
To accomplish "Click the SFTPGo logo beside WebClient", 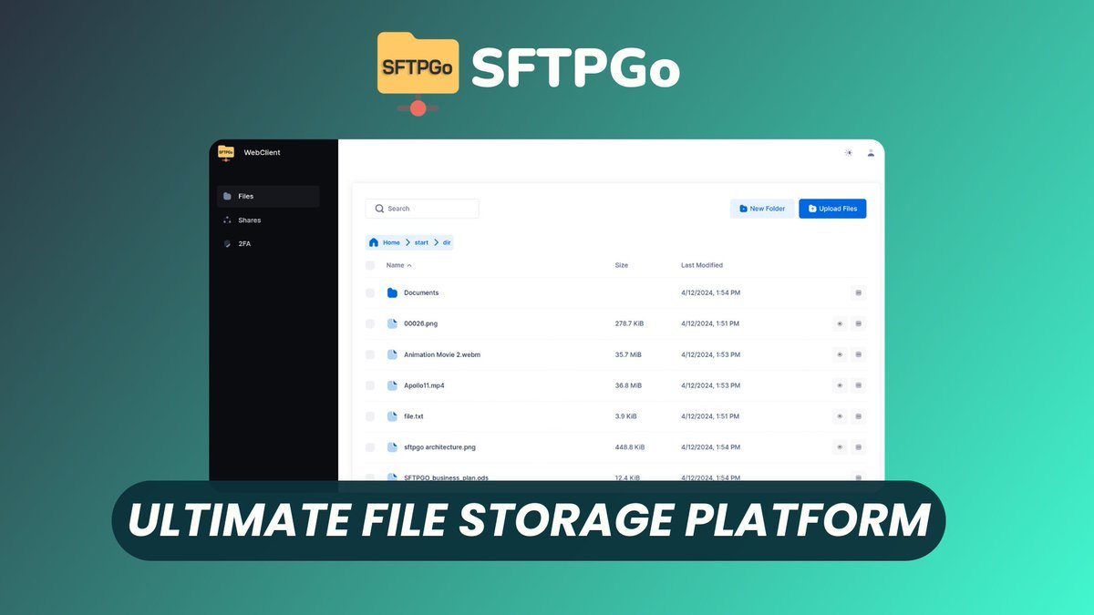I will pos(226,153).
